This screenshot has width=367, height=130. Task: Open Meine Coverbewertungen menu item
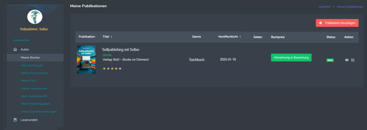(x=39, y=111)
